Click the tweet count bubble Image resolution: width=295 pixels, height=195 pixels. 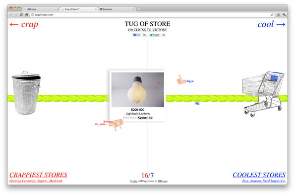point(163,35)
